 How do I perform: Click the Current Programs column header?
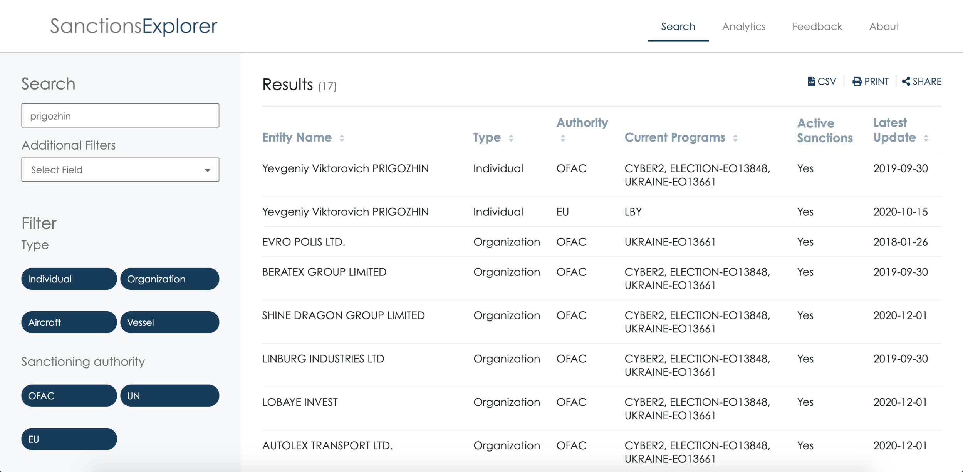tap(675, 137)
